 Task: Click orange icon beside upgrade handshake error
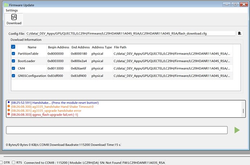(x=8, y=111)
